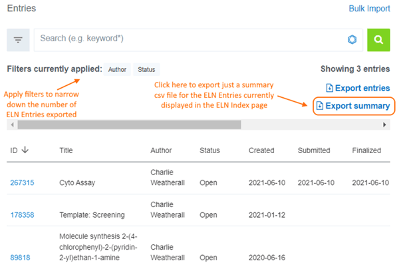Open entry 89818 link

pos(20,258)
